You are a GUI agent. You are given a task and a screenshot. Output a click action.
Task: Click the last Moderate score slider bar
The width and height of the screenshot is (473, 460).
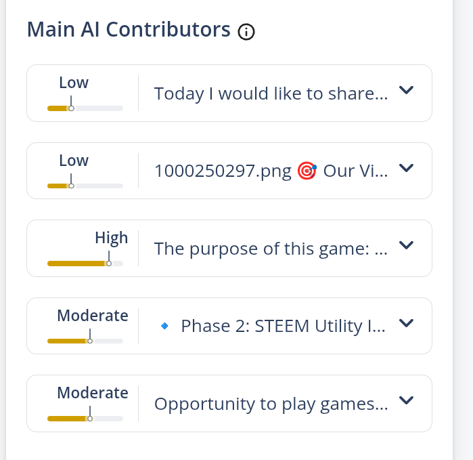[x=85, y=419]
